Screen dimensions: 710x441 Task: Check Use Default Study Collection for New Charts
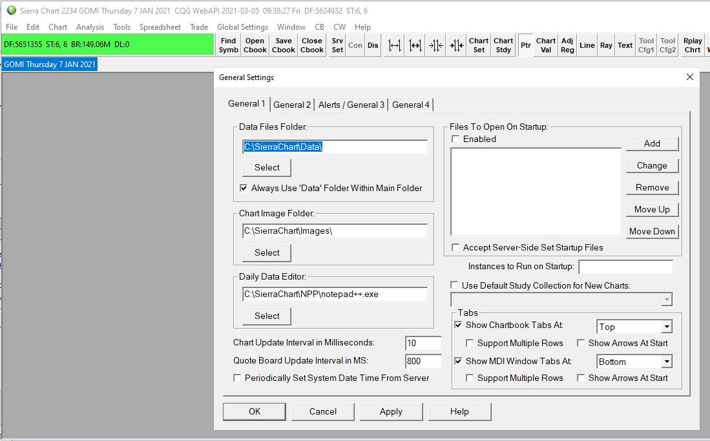[454, 285]
